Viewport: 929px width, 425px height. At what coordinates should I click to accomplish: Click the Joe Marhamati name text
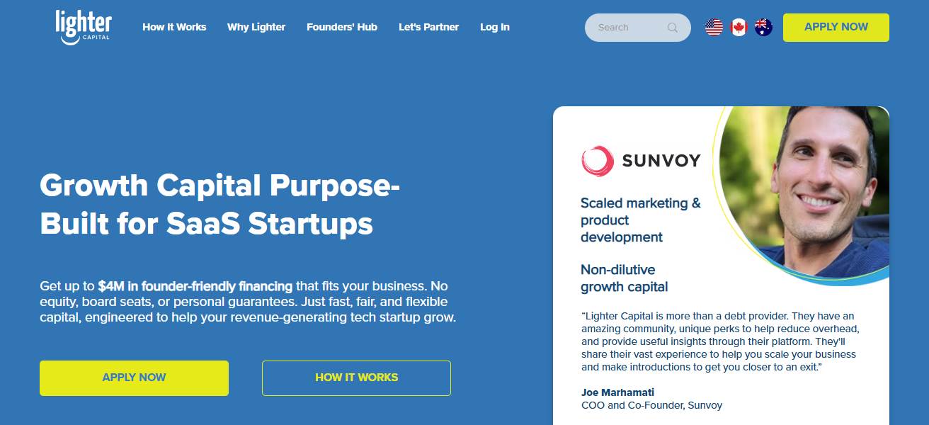click(619, 392)
